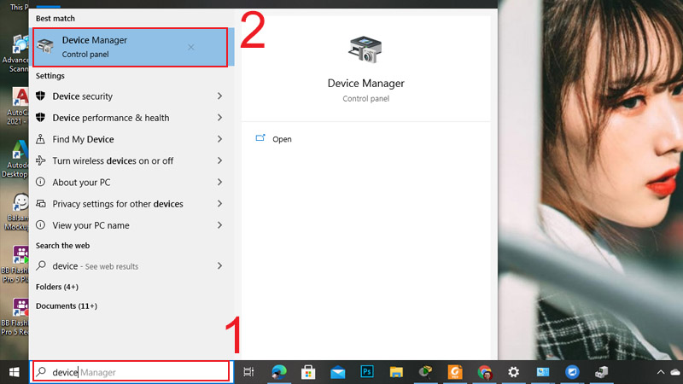This screenshot has height=384, width=683.
Task: Open Photoshop from the taskbar
Action: click(367, 372)
